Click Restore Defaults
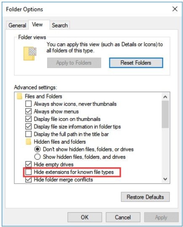 point(145,197)
